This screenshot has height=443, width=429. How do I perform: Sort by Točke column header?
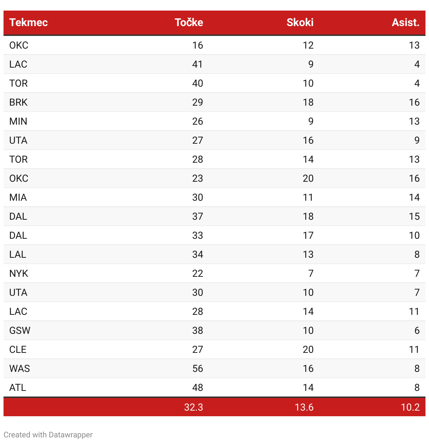point(189,23)
